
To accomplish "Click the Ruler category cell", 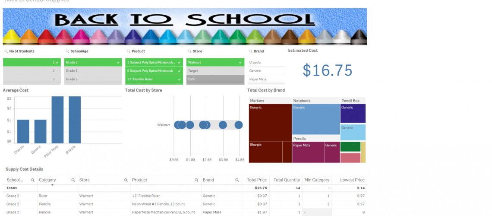I will click(x=58, y=196).
